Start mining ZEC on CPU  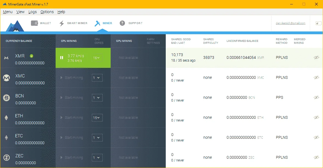pos(72,158)
